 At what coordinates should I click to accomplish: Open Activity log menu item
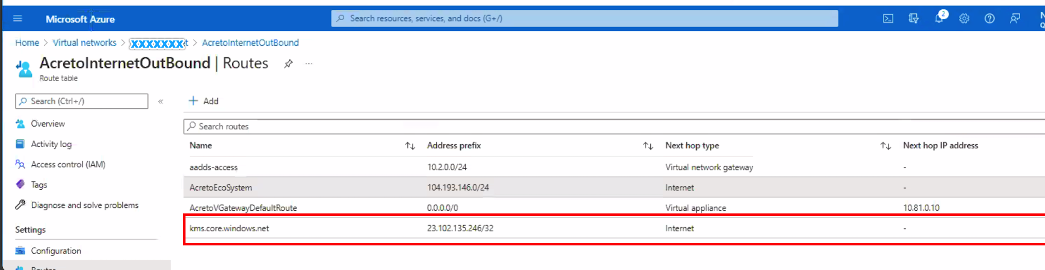tap(51, 144)
